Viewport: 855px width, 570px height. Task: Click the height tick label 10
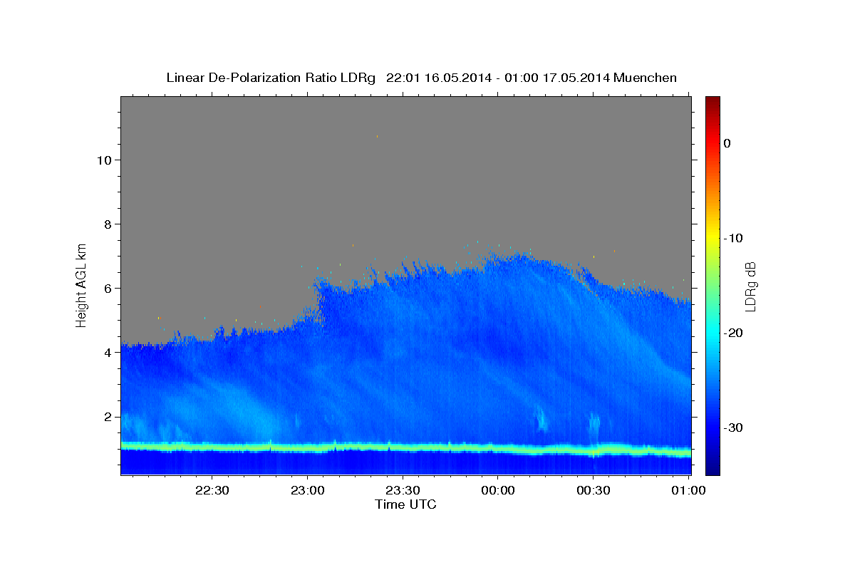click(104, 160)
